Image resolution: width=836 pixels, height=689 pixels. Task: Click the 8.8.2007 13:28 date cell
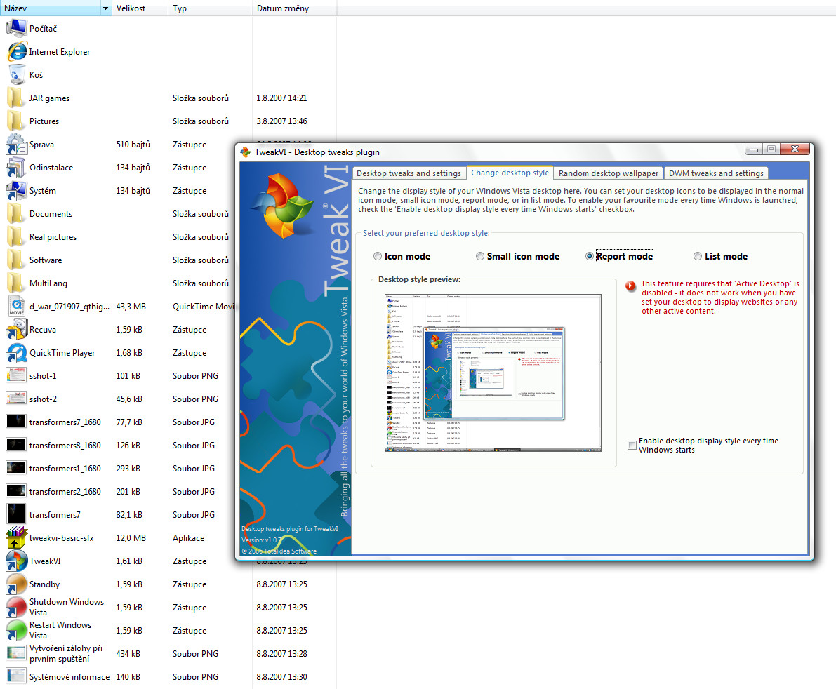[x=281, y=654]
